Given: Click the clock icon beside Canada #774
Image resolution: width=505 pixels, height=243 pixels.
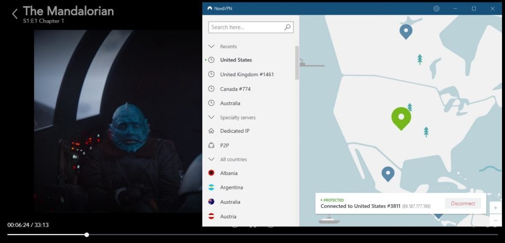Looking at the screenshot, I should (x=211, y=89).
